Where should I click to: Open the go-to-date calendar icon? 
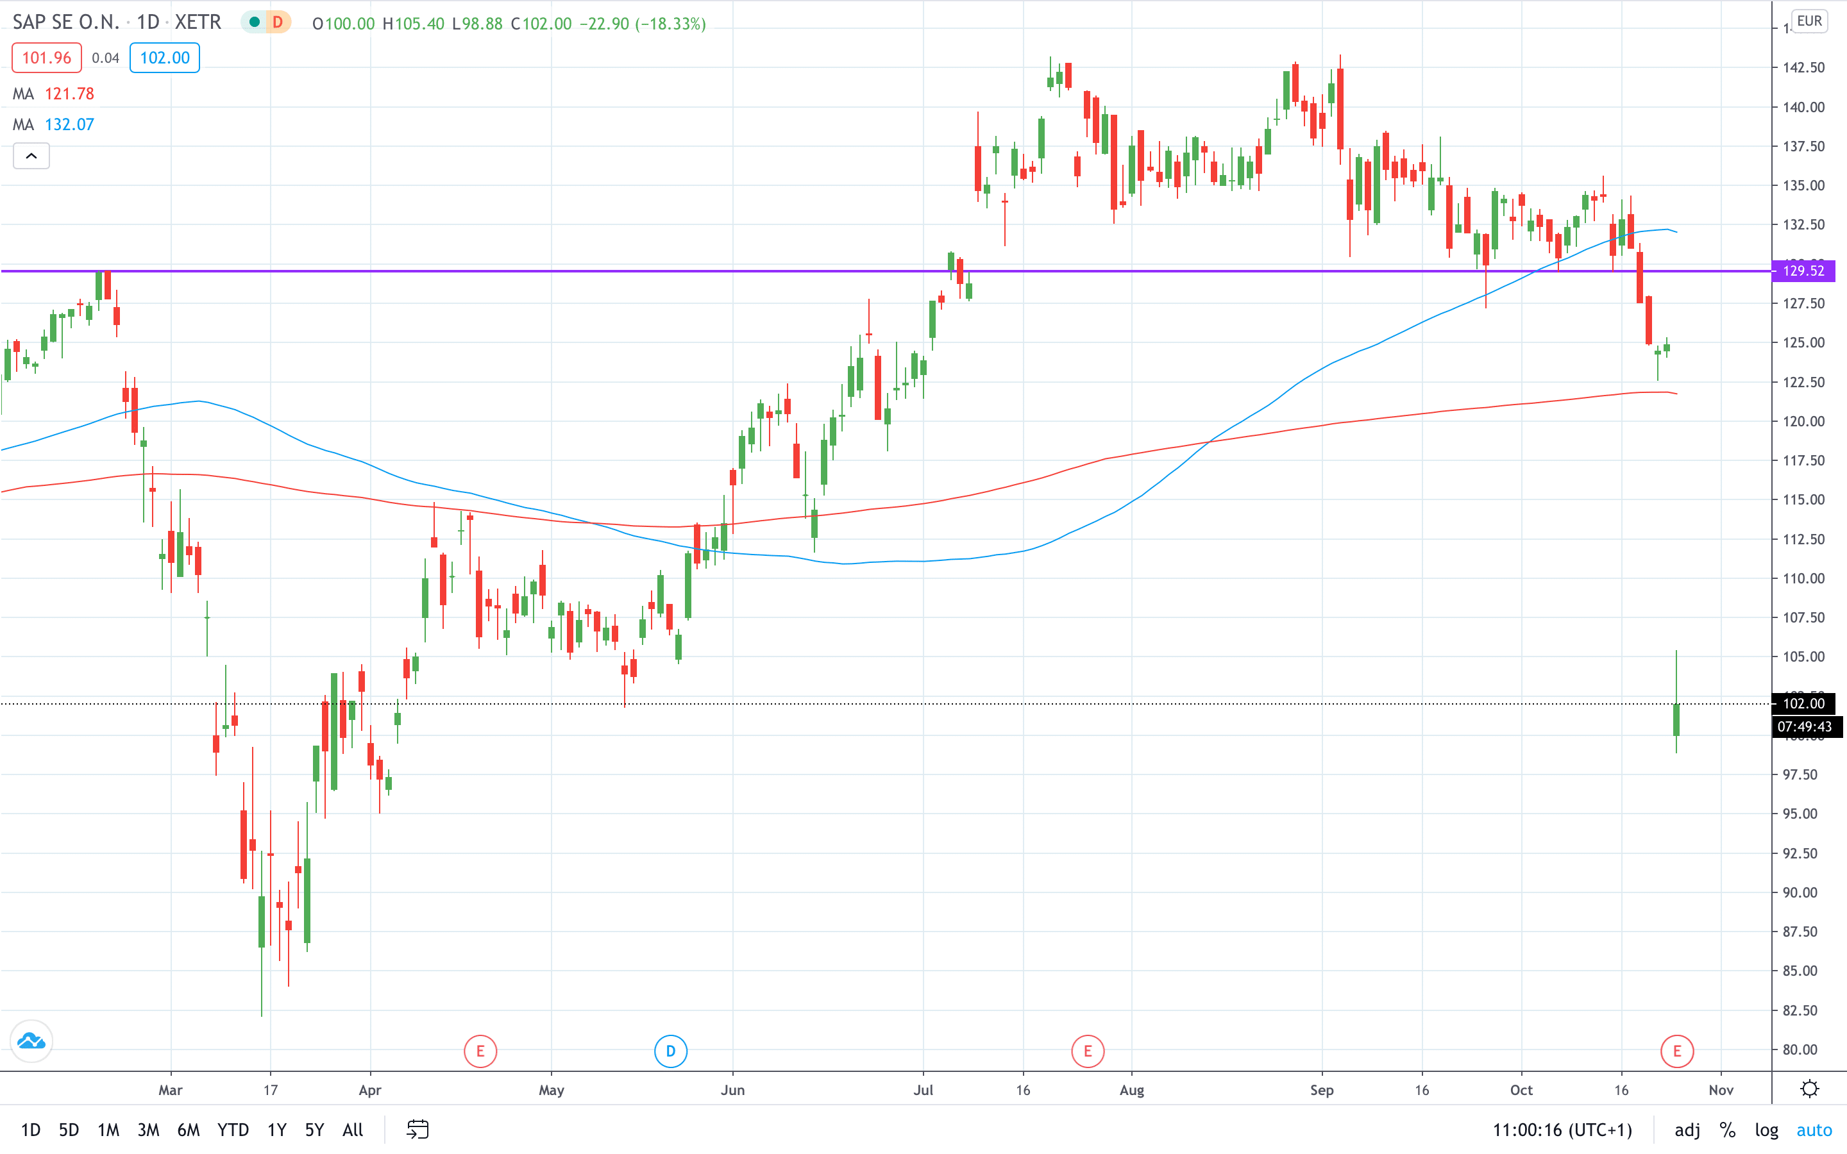(417, 1129)
